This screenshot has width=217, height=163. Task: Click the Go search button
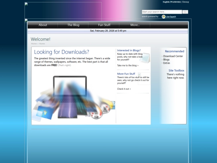[x=185, y=12]
